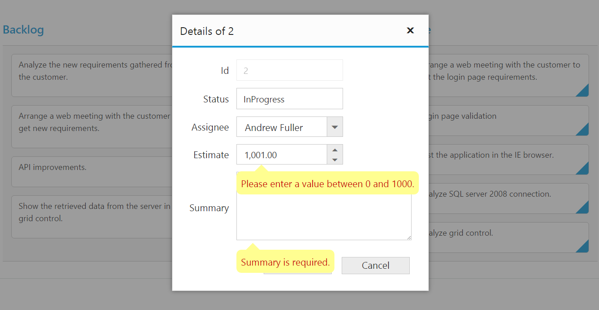
Task: Decrease Estimate using the down spinner arrow
Action: [x=335, y=160]
